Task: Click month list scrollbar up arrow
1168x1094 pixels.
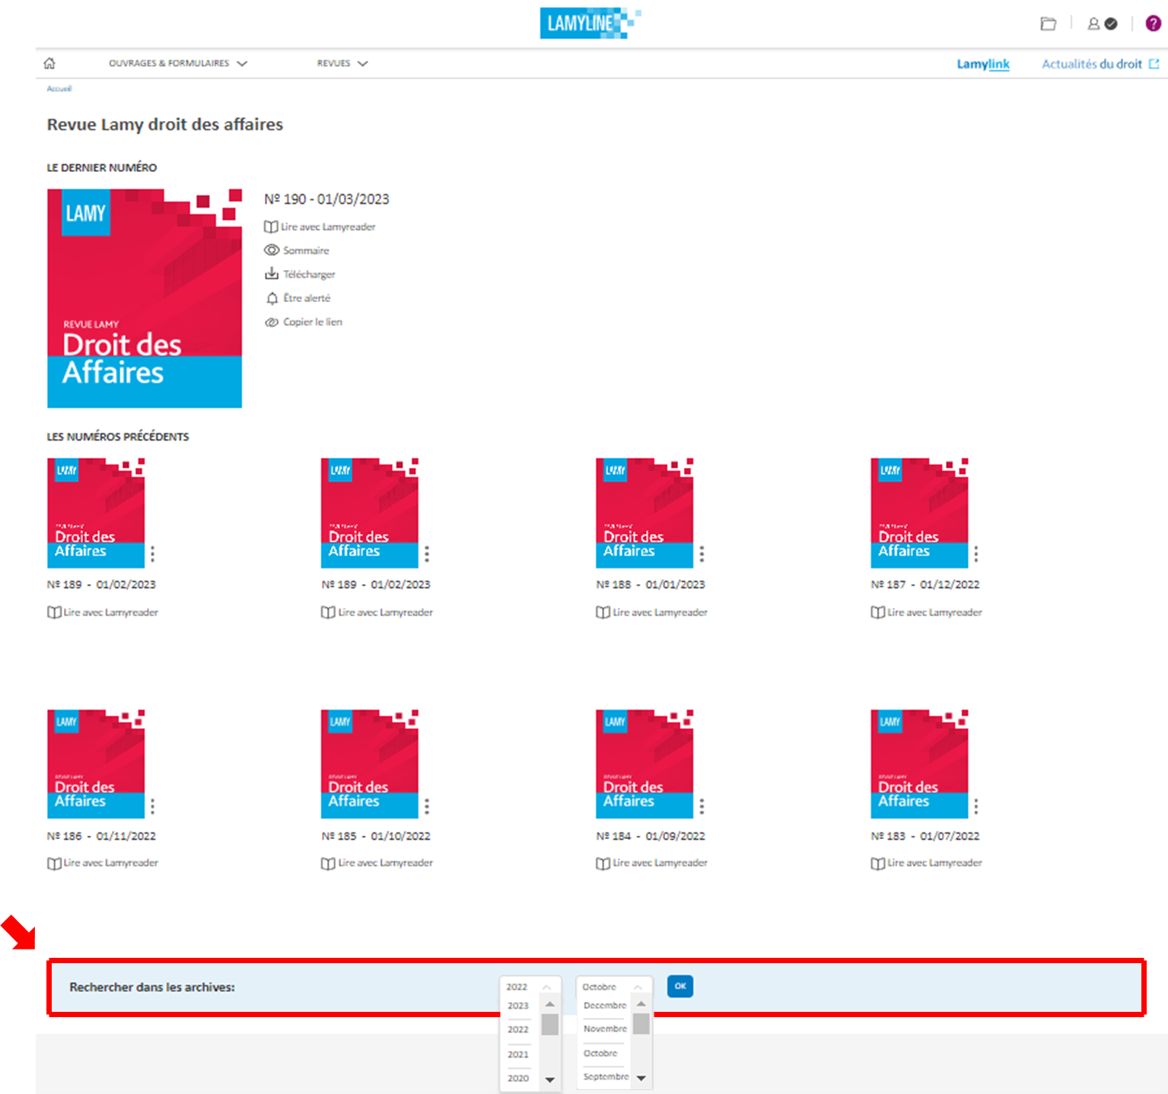Action: point(641,1004)
